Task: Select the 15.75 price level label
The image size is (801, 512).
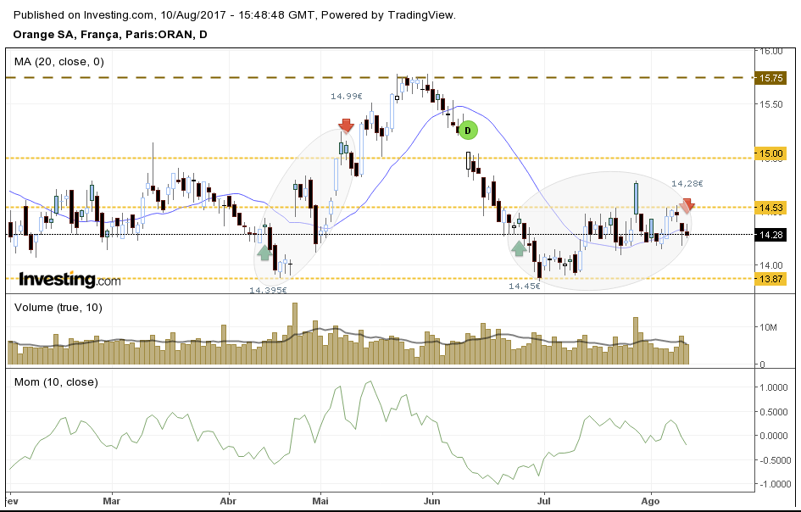Action: 770,78
